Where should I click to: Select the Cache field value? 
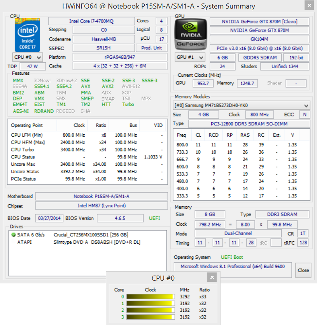point(120,66)
